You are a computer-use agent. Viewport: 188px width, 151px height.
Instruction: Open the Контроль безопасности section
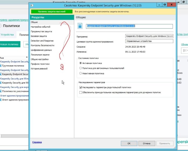tap(42, 45)
